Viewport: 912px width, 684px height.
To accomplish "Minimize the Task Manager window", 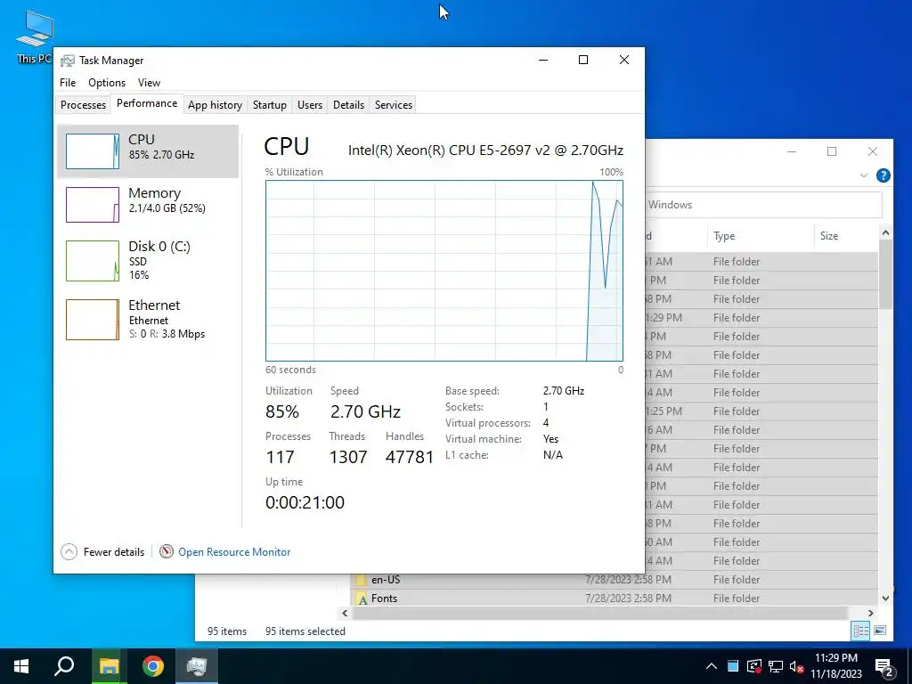I will 543,60.
